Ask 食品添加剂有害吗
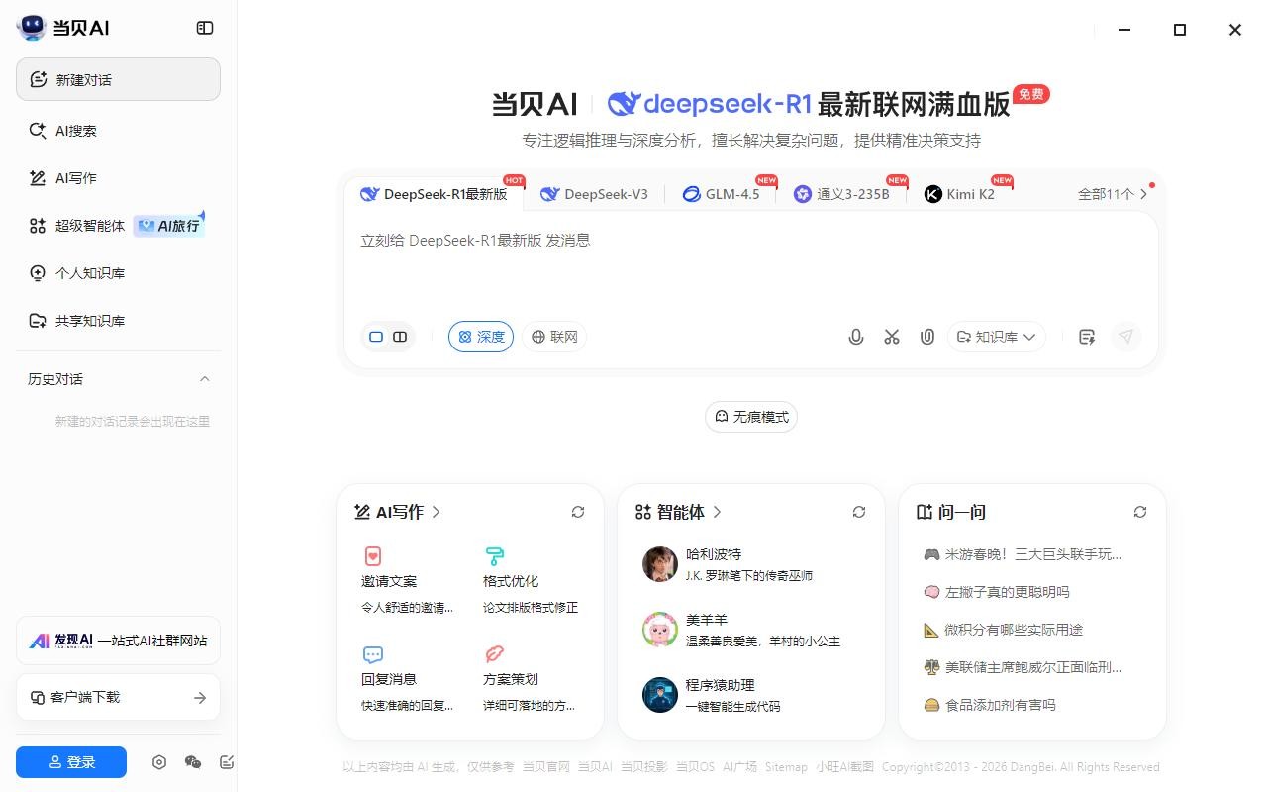Image resolution: width=1267 pixels, height=792 pixels. pyautogui.click(x=990, y=705)
